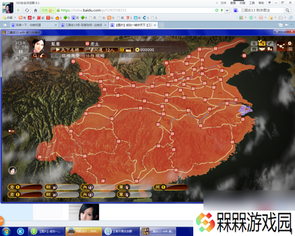Click the ruler character portrait in game
Image resolution: width=295 pixels, height=236 pixels.
coord(39,46)
